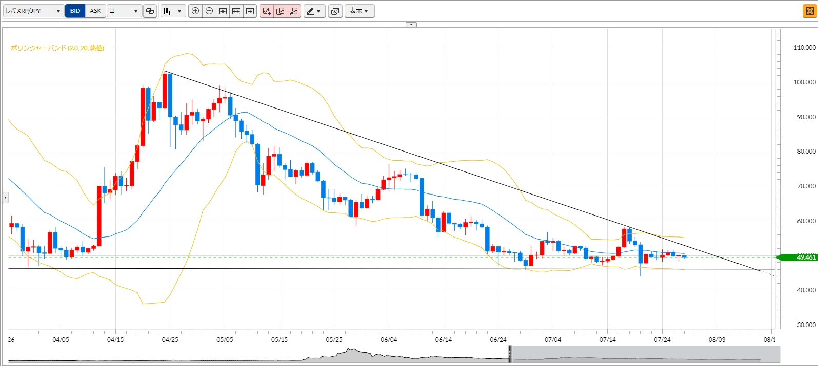This screenshot has width=818, height=366.
Task: Click the ボリンジャーバンド indicator label
Action: coord(57,48)
